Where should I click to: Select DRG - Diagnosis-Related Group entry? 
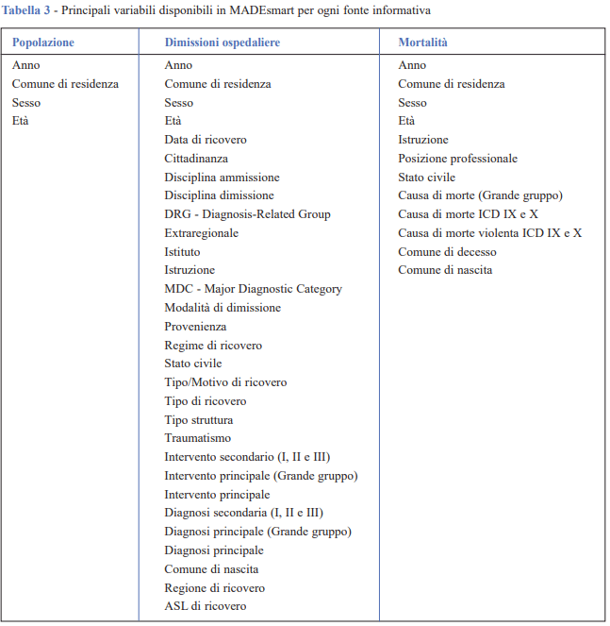(247, 214)
